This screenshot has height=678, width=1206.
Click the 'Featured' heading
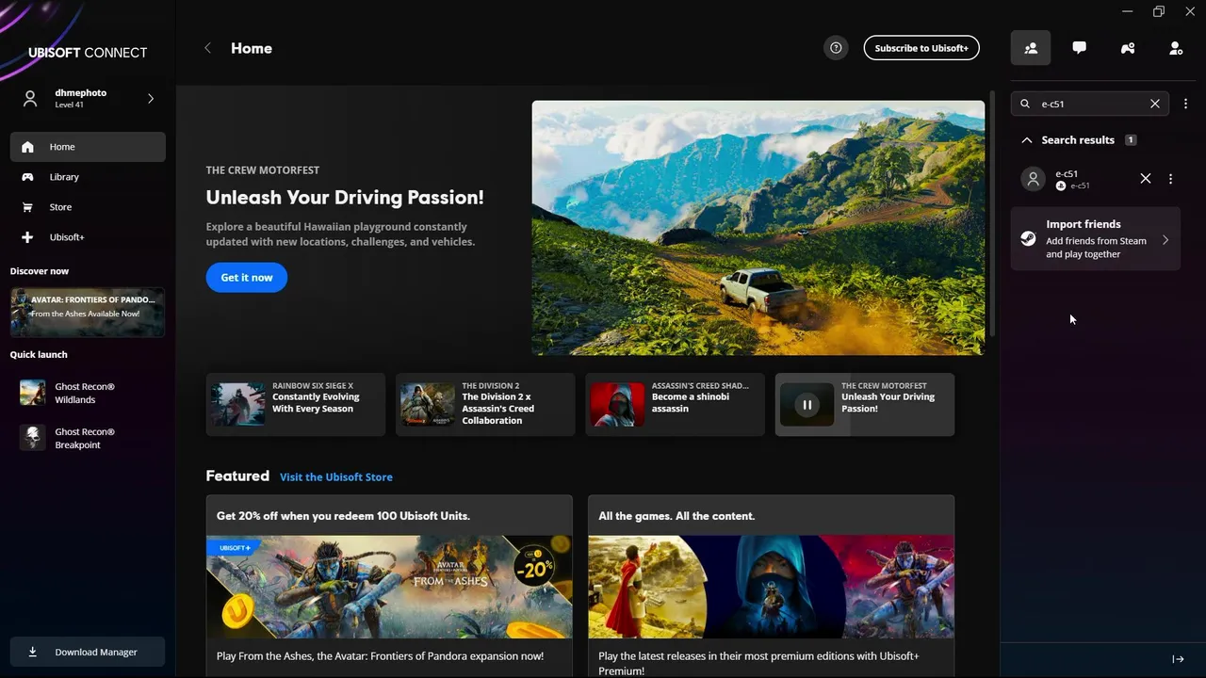coord(237,476)
